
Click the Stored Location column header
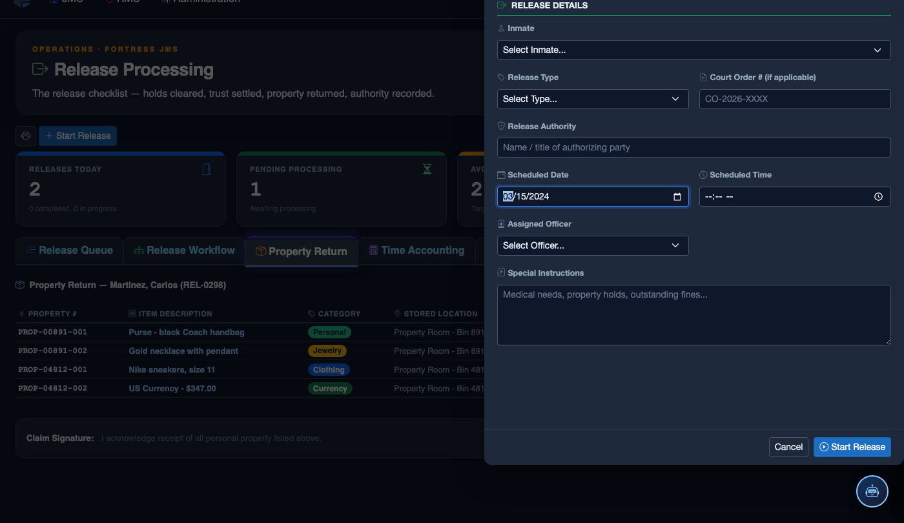(436, 314)
